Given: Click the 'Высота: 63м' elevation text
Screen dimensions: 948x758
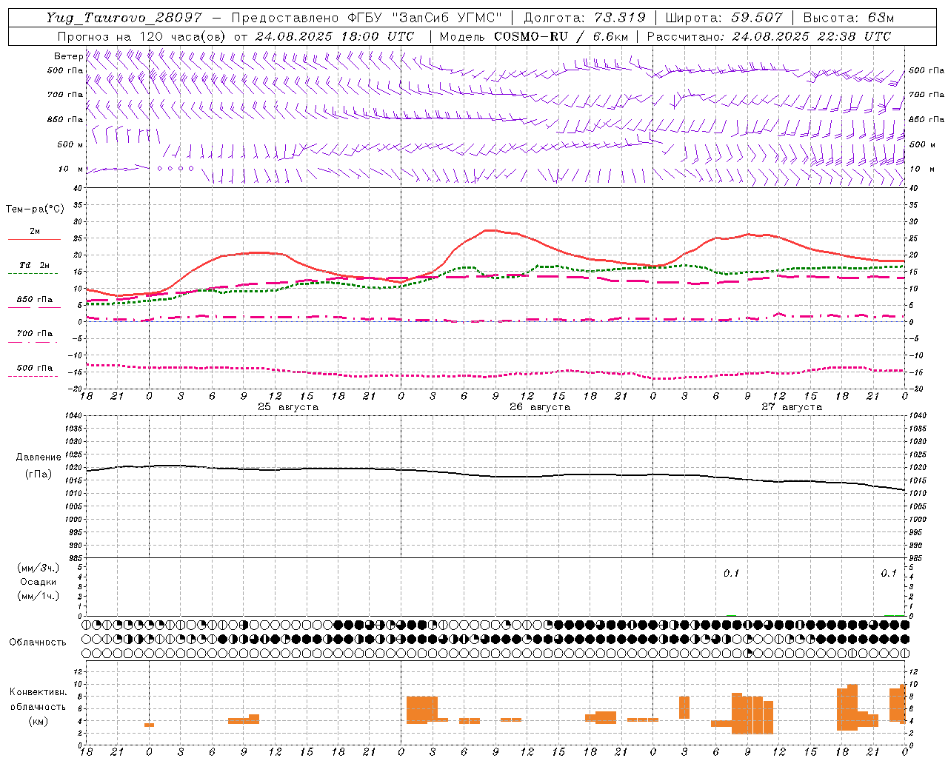Looking at the screenshot, I should point(849,18).
